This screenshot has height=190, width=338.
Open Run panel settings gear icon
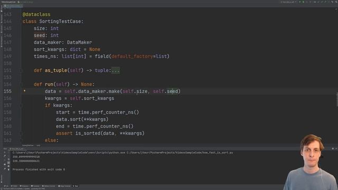tap(333, 149)
